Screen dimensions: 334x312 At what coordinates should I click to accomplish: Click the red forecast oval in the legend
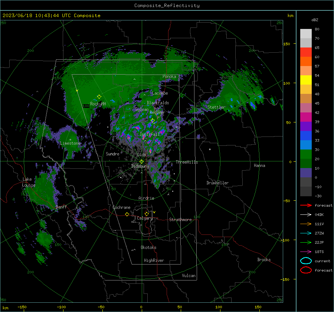pos(306,270)
